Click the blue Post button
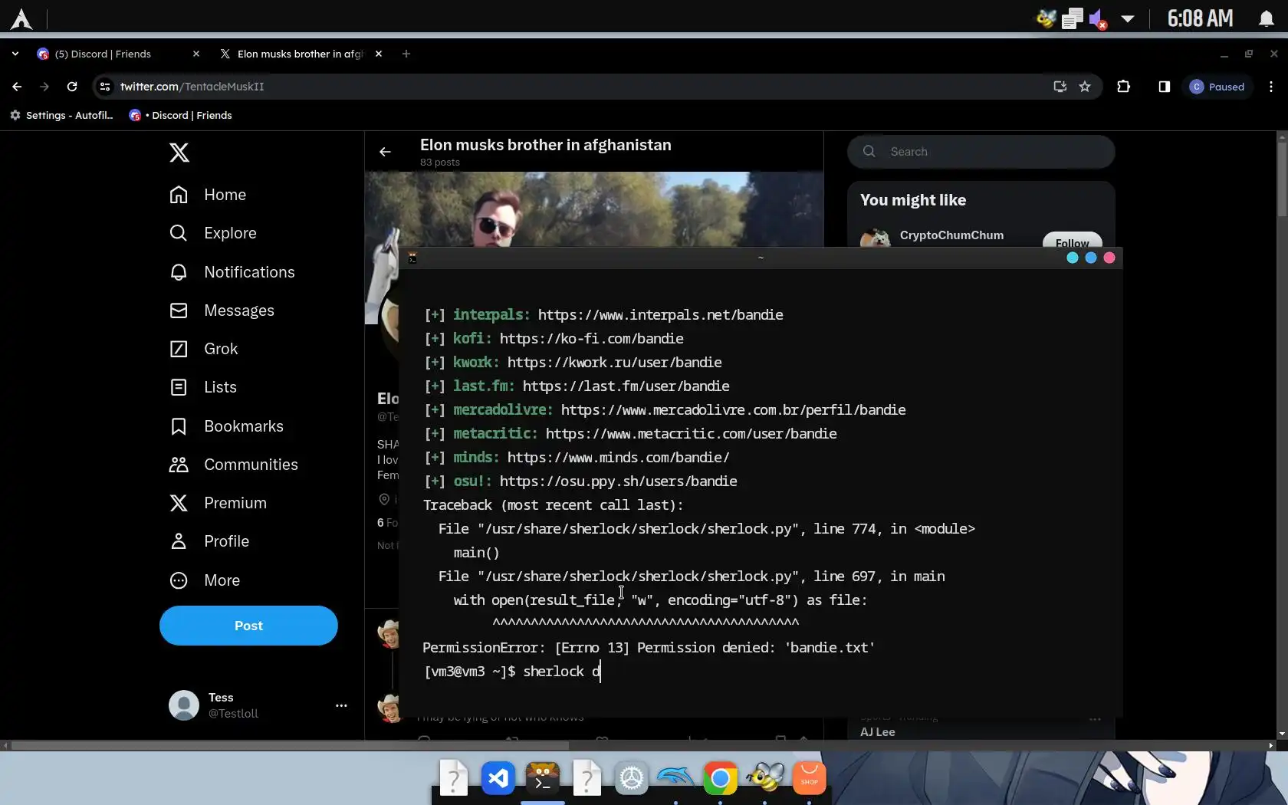Screen dimensions: 1288x805 (248, 626)
